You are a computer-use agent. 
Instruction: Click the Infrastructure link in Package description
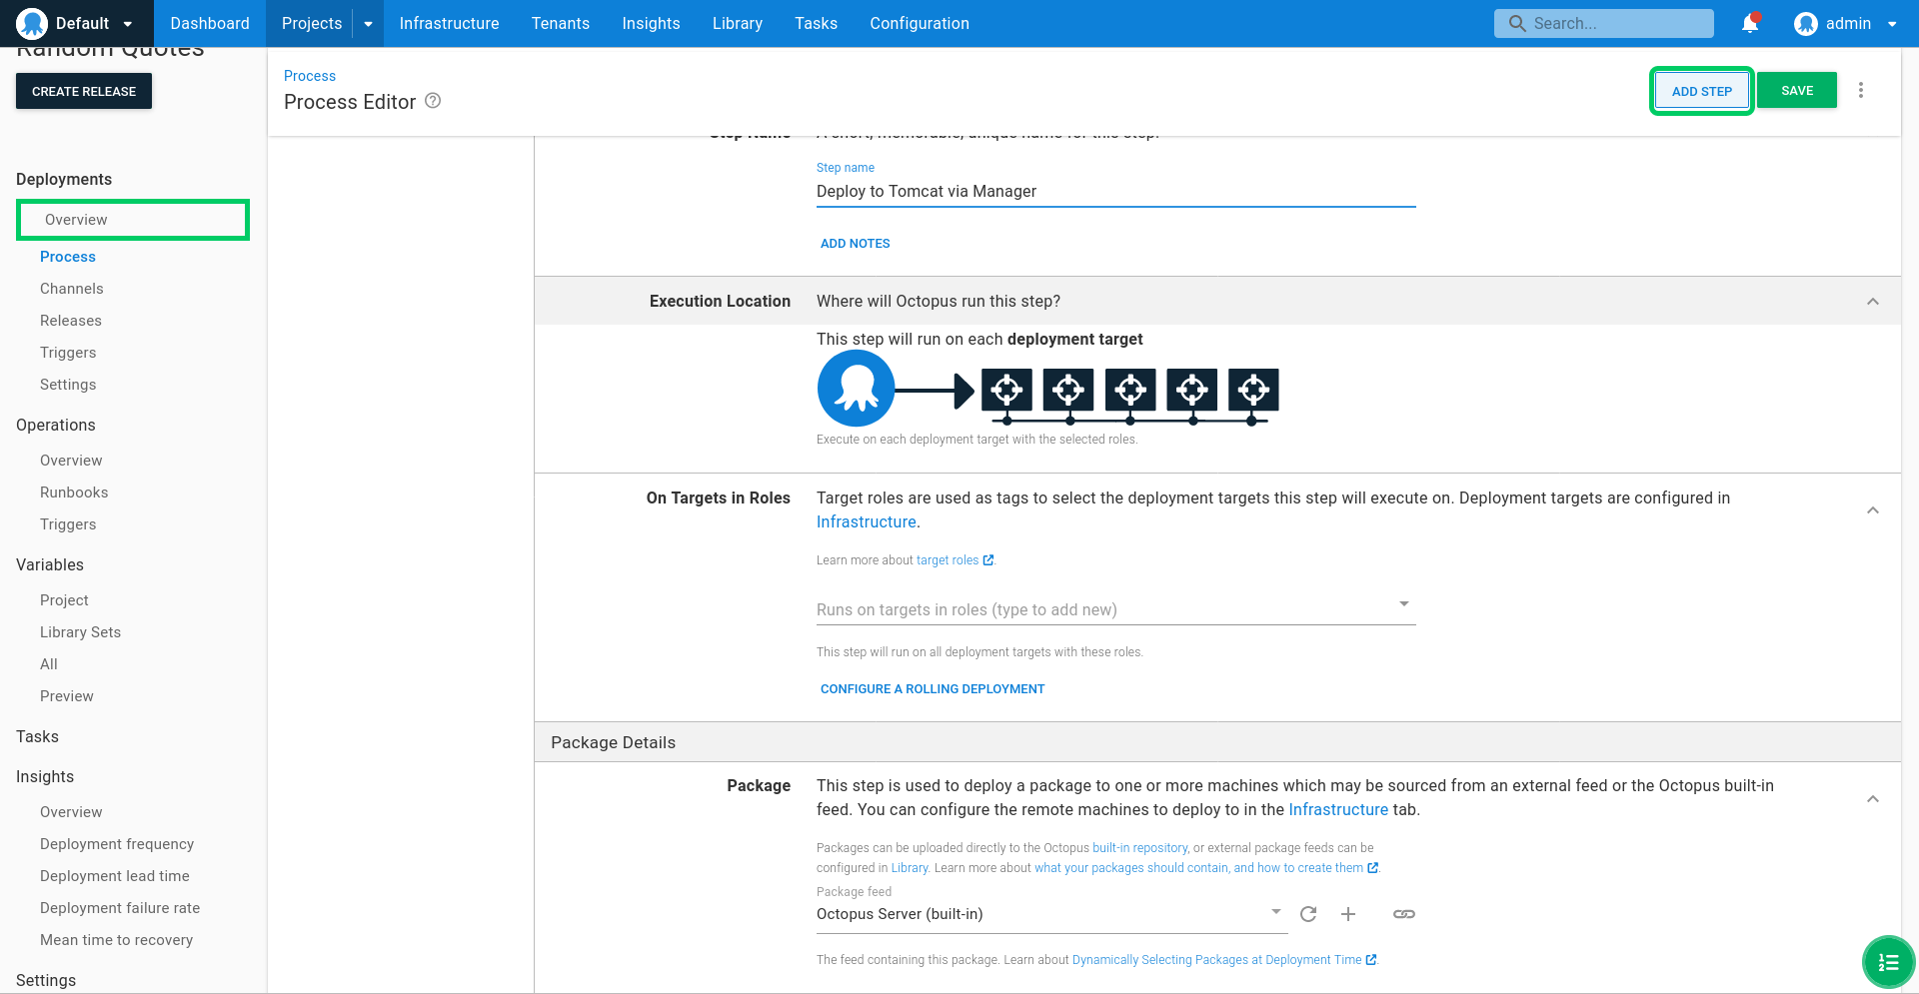pyautogui.click(x=1338, y=809)
